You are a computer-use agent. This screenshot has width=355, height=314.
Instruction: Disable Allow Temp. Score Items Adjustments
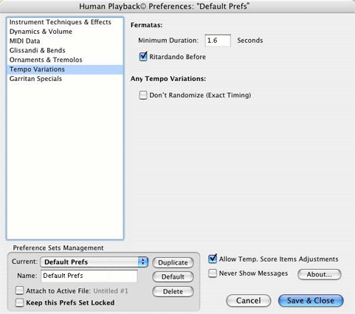coord(213,259)
